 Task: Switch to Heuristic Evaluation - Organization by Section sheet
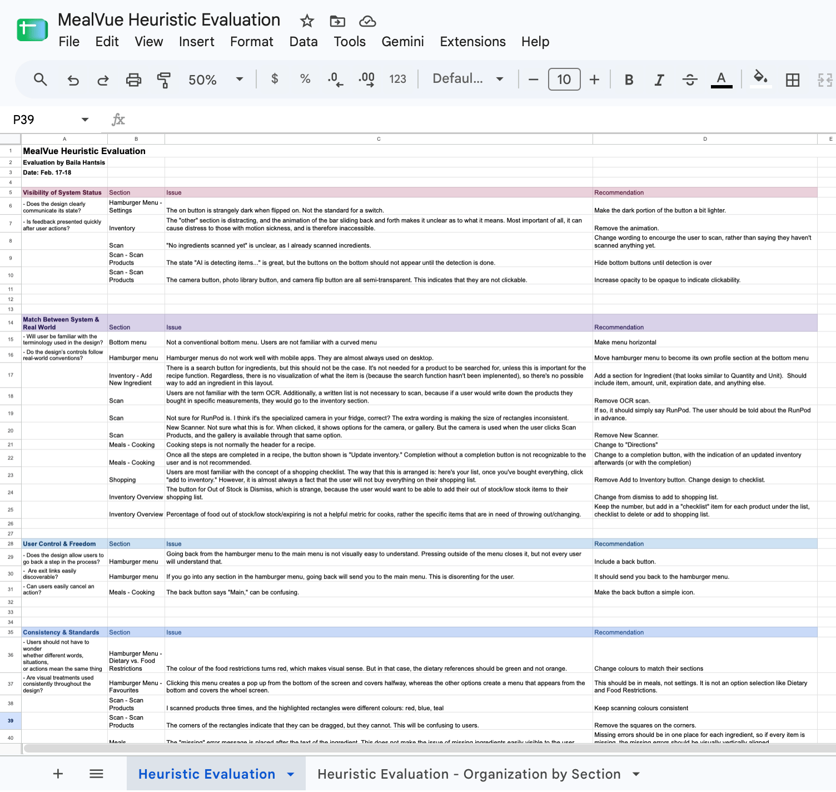[x=469, y=774]
